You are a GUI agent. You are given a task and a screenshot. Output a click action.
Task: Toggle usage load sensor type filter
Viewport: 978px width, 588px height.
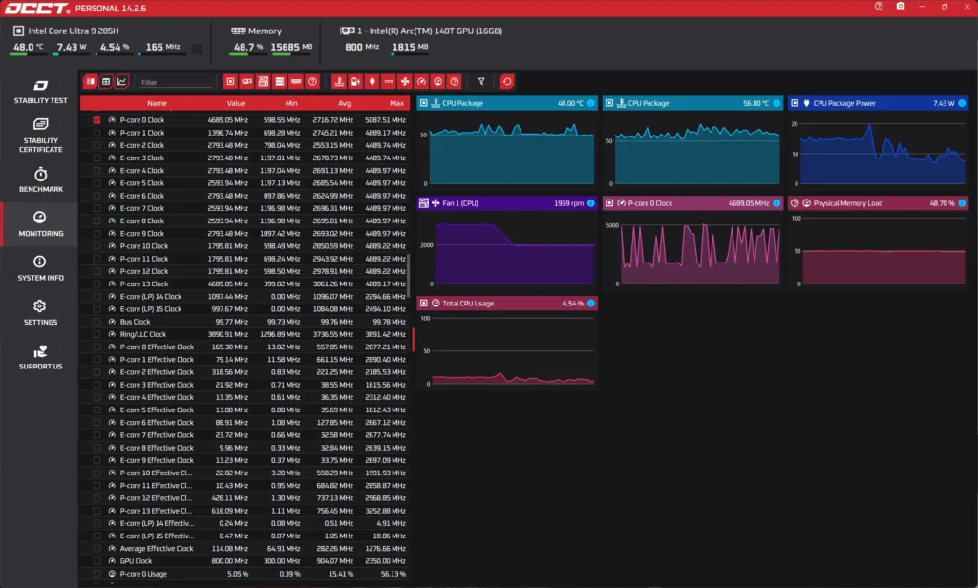(437, 82)
